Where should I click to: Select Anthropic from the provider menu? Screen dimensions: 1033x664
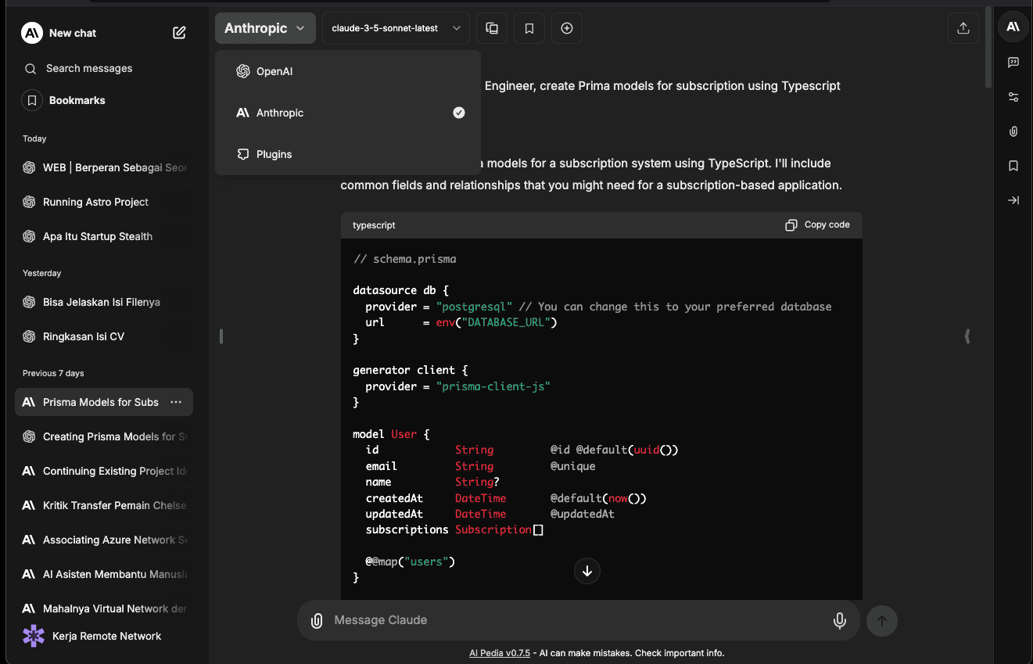(x=347, y=113)
